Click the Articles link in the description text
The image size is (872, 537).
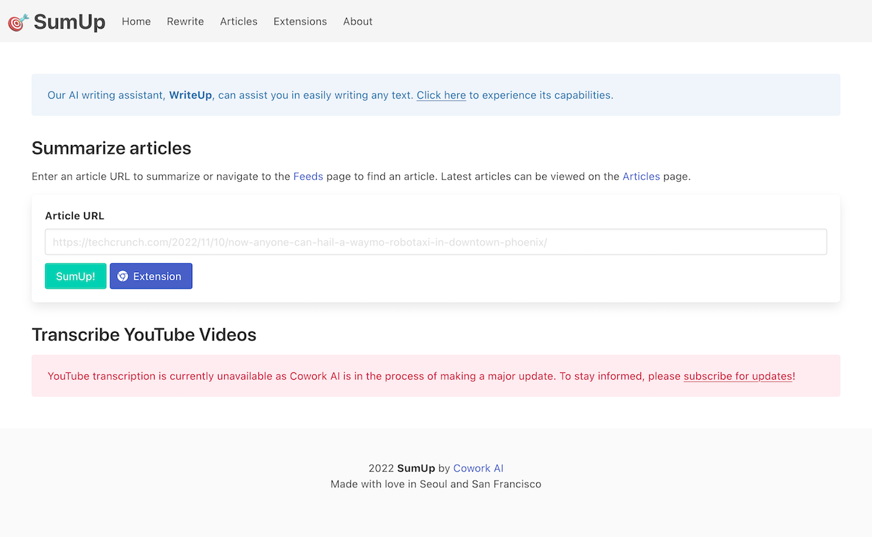(641, 176)
